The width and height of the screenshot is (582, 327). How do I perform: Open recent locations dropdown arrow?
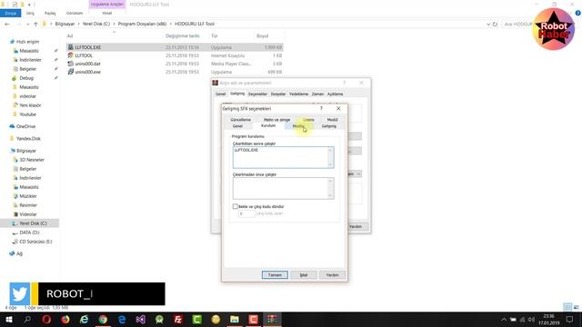pos(28,24)
